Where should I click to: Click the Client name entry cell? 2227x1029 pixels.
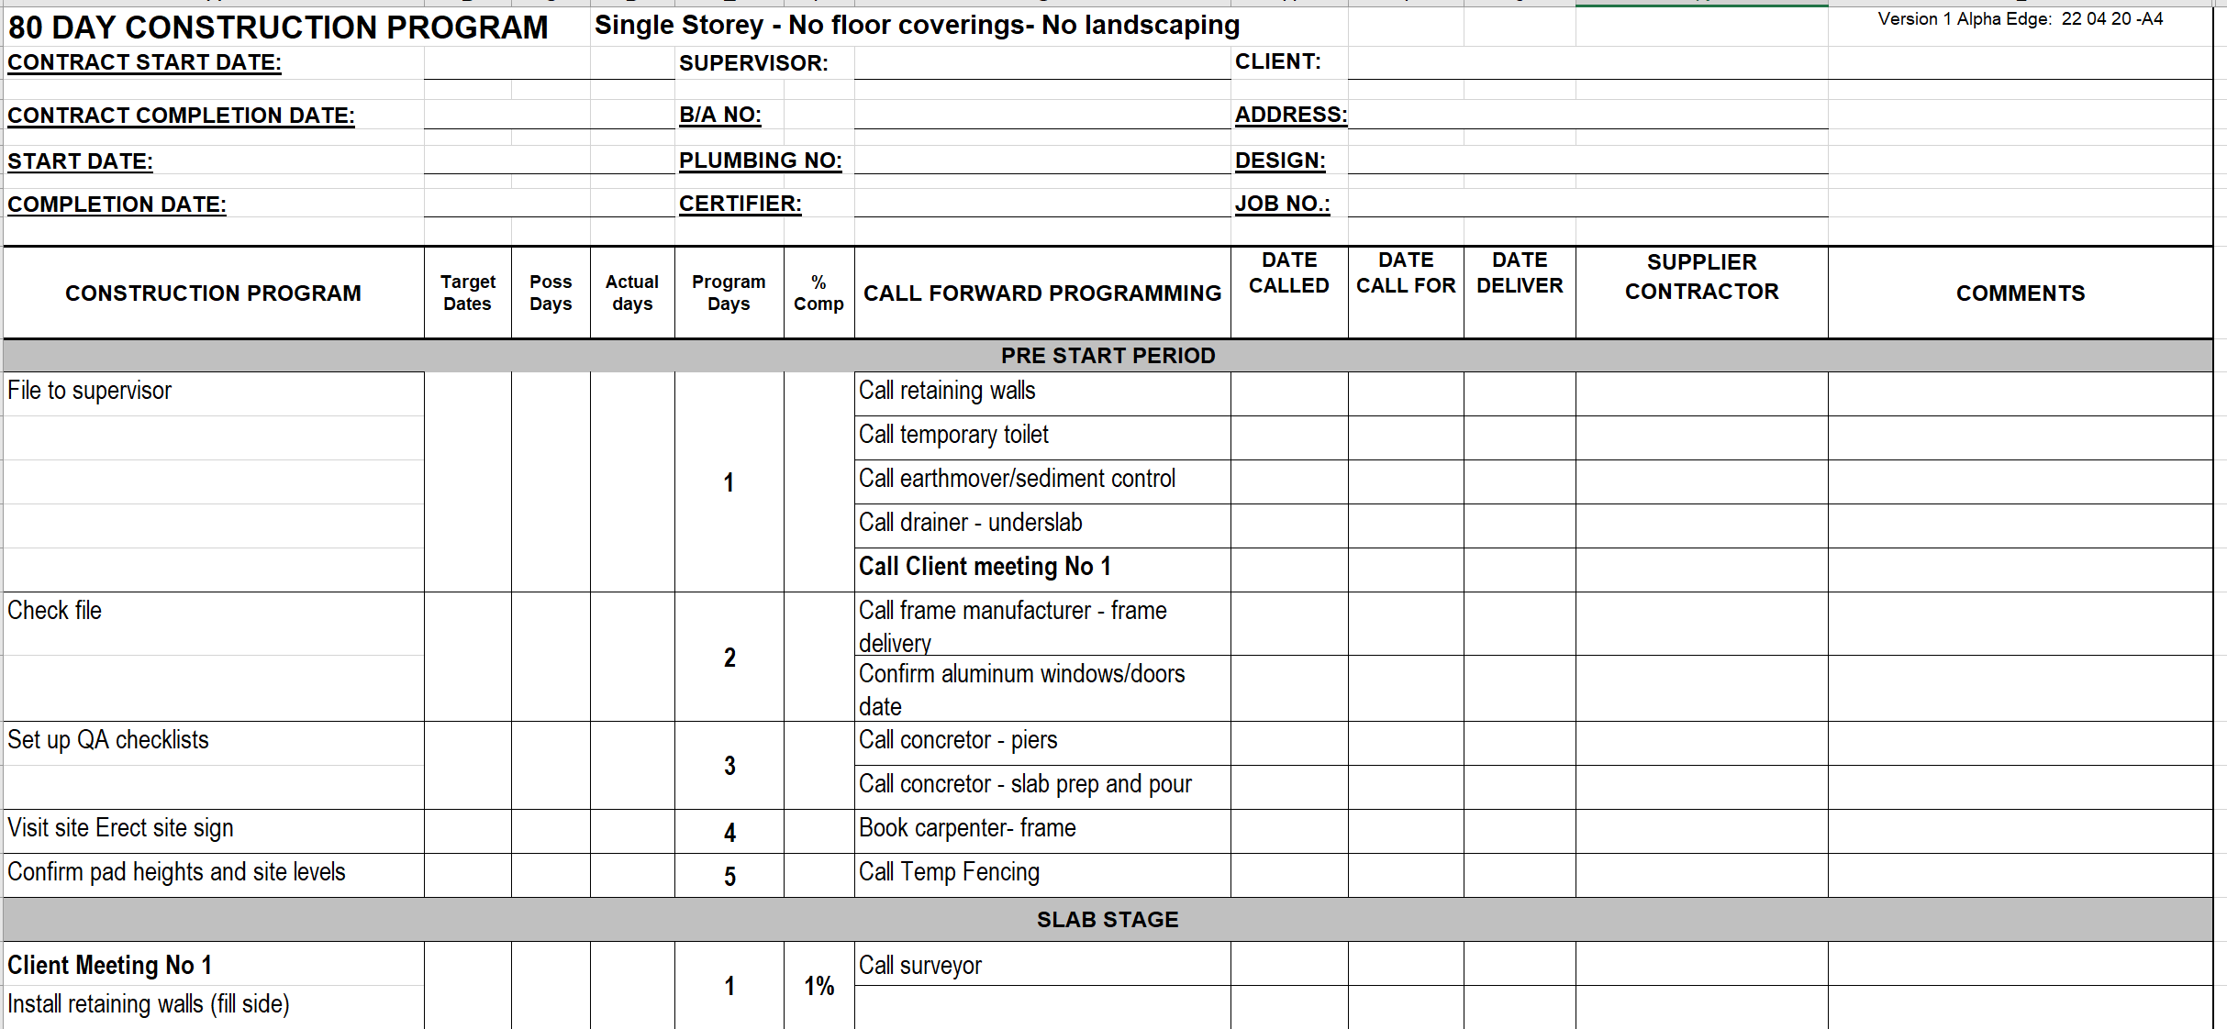click(1587, 62)
